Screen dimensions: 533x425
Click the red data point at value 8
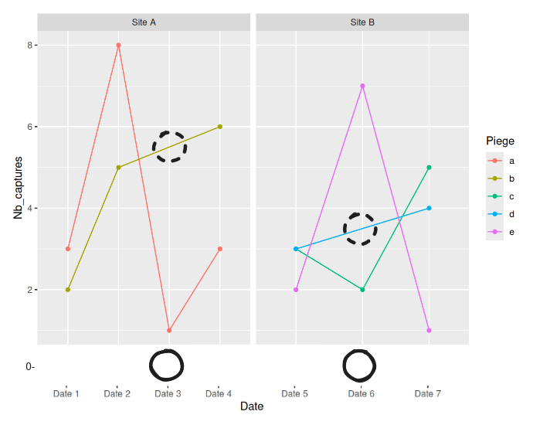(x=118, y=46)
